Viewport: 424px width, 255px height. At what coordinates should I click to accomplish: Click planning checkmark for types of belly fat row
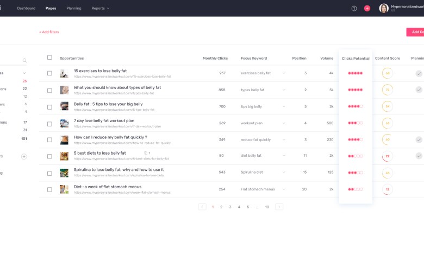[419, 90]
